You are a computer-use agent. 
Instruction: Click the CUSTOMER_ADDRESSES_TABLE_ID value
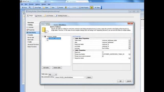[113, 54]
